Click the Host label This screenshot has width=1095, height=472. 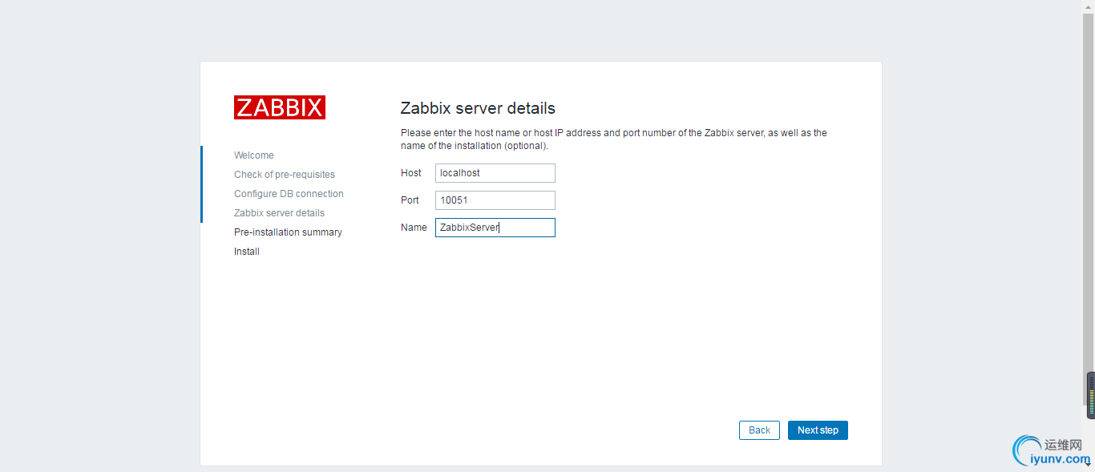coord(411,173)
